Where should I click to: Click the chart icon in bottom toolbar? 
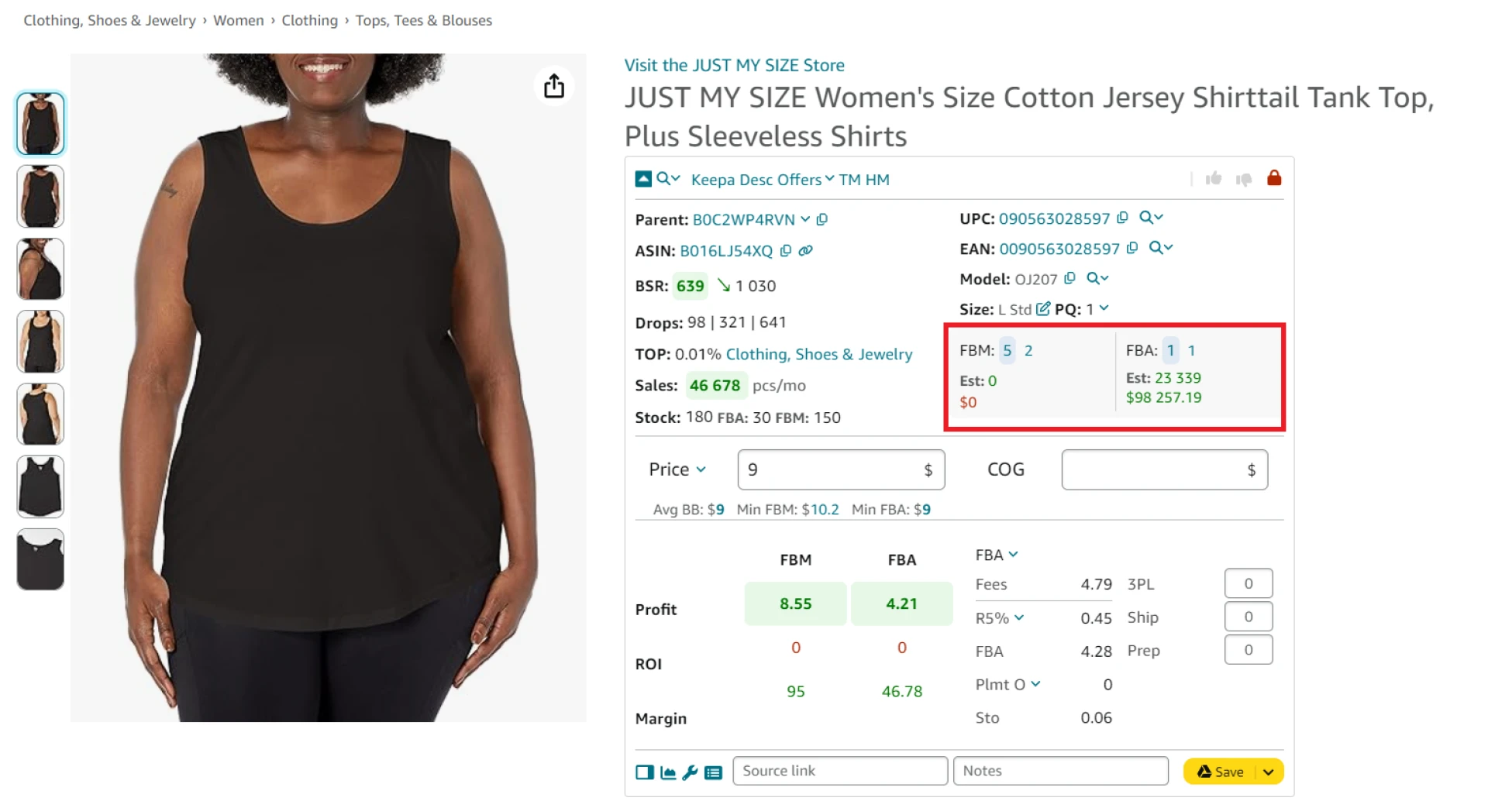pos(668,772)
